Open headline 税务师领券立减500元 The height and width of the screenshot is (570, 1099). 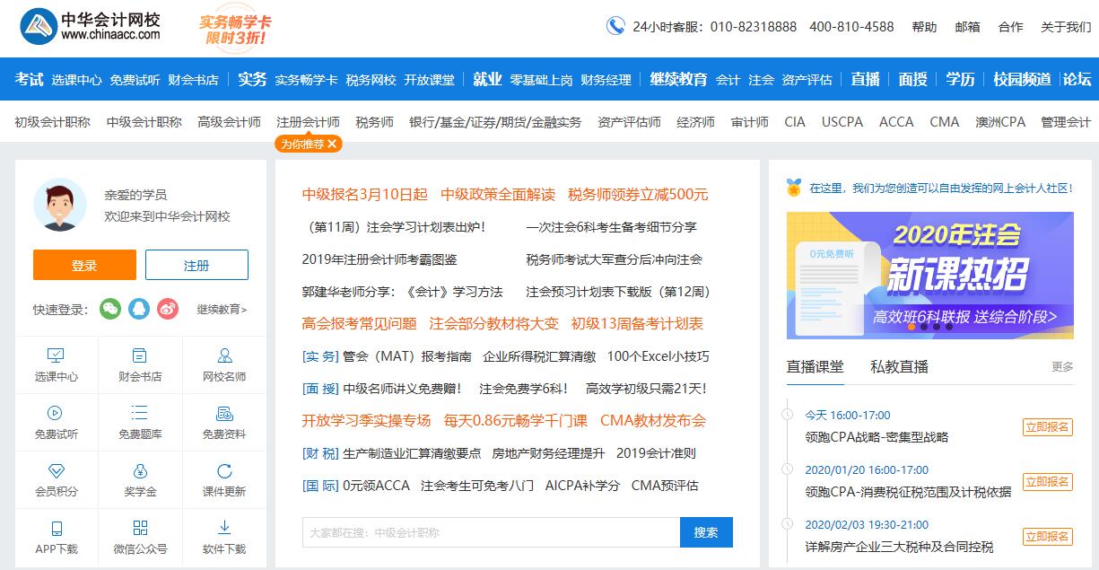(638, 194)
